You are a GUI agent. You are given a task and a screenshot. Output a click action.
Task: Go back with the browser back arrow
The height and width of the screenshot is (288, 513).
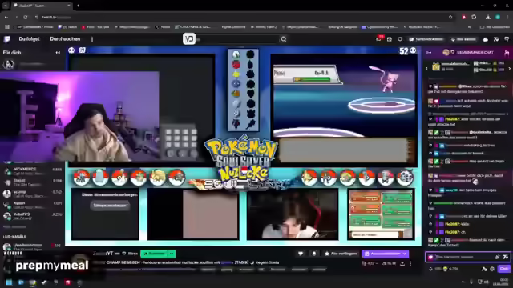(6, 17)
